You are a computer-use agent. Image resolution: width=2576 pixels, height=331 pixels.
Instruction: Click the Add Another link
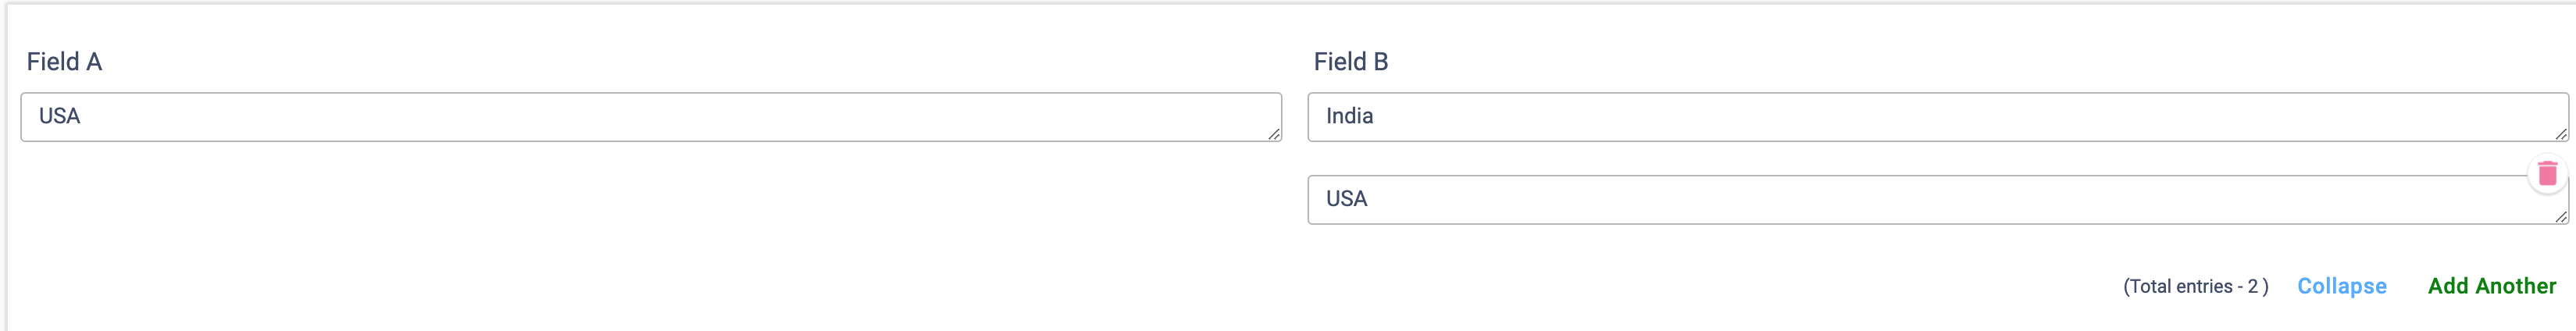(x=2491, y=286)
